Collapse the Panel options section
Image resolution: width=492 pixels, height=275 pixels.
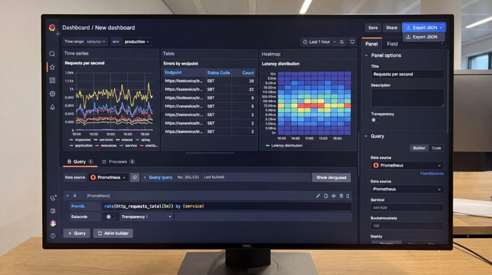coord(366,55)
